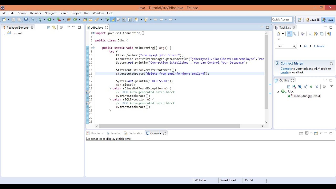Viewport: 336px width, 189px height.
Task: Toggle Hide Static Members in Outline
Action: pos(306,87)
